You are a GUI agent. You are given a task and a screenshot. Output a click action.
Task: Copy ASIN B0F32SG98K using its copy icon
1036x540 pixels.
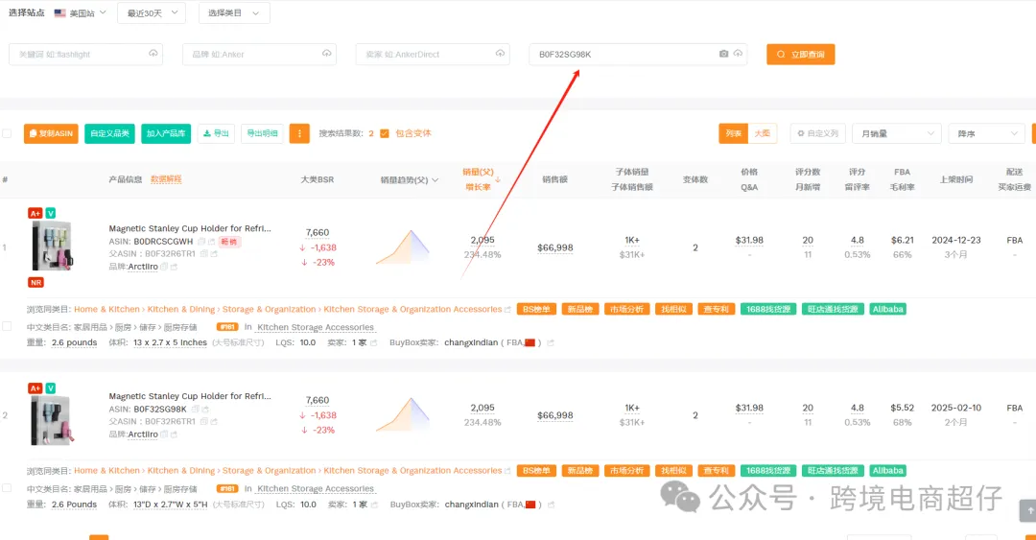pos(196,410)
